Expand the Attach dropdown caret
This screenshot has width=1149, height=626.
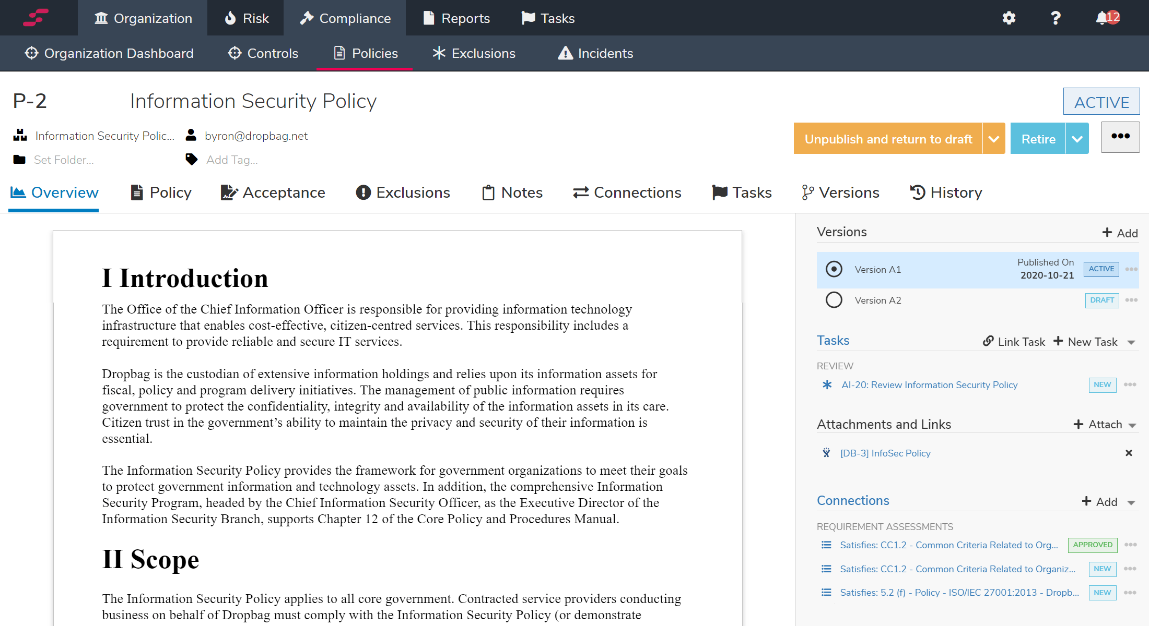click(1132, 425)
